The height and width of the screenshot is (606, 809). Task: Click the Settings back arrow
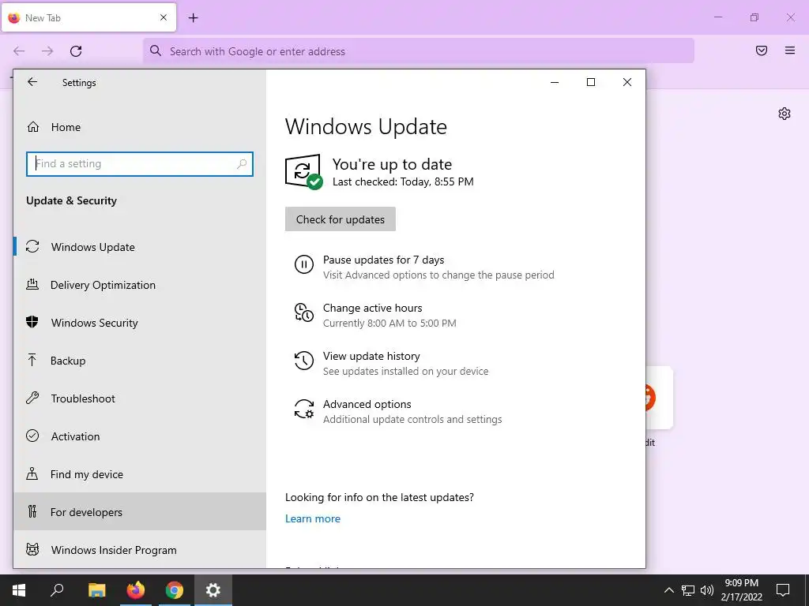[32, 82]
